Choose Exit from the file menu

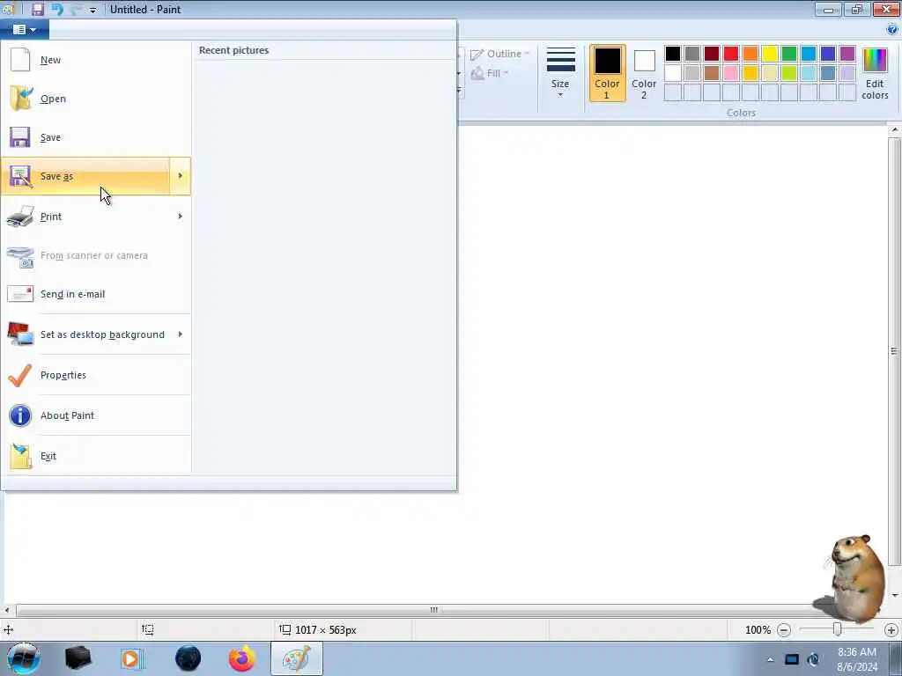(96, 456)
